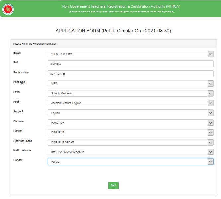The image size is (221, 199).
Task: Expand the Post Type chevron arrow
Action: [210, 84]
